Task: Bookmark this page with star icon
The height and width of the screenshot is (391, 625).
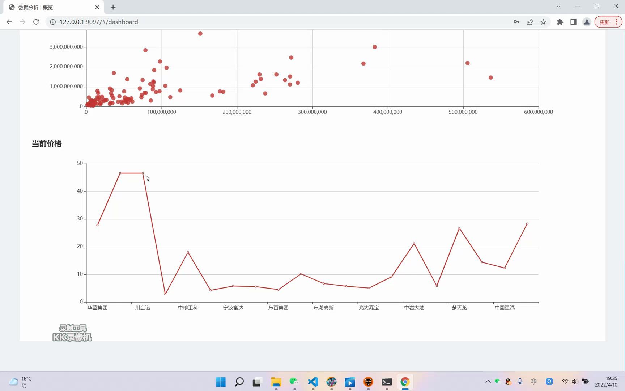Action: tap(543, 22)
